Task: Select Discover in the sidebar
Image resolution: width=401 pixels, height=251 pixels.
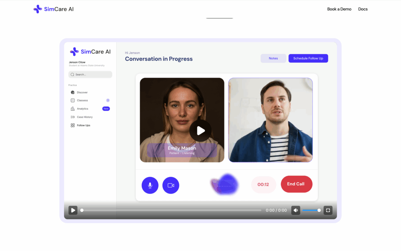Action: [82, 93]
